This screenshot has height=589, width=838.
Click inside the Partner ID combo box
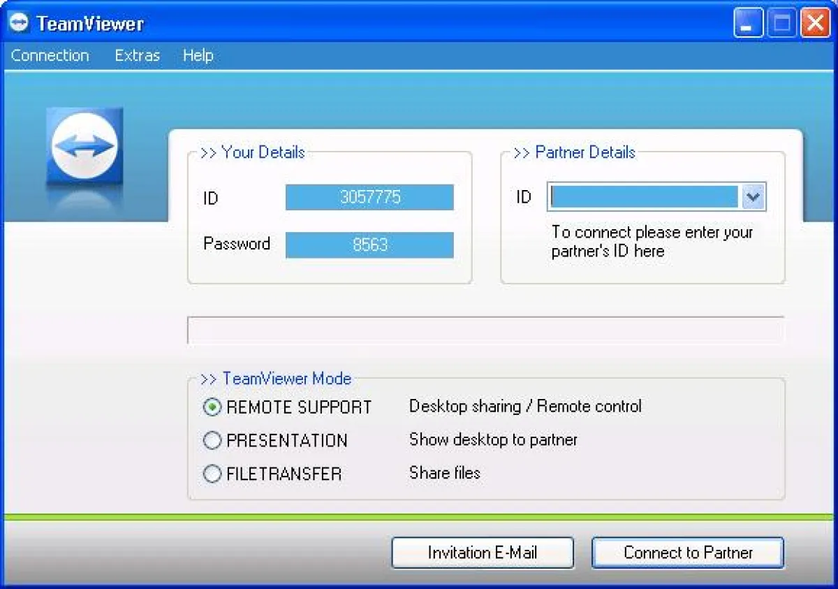pos(642,197)
